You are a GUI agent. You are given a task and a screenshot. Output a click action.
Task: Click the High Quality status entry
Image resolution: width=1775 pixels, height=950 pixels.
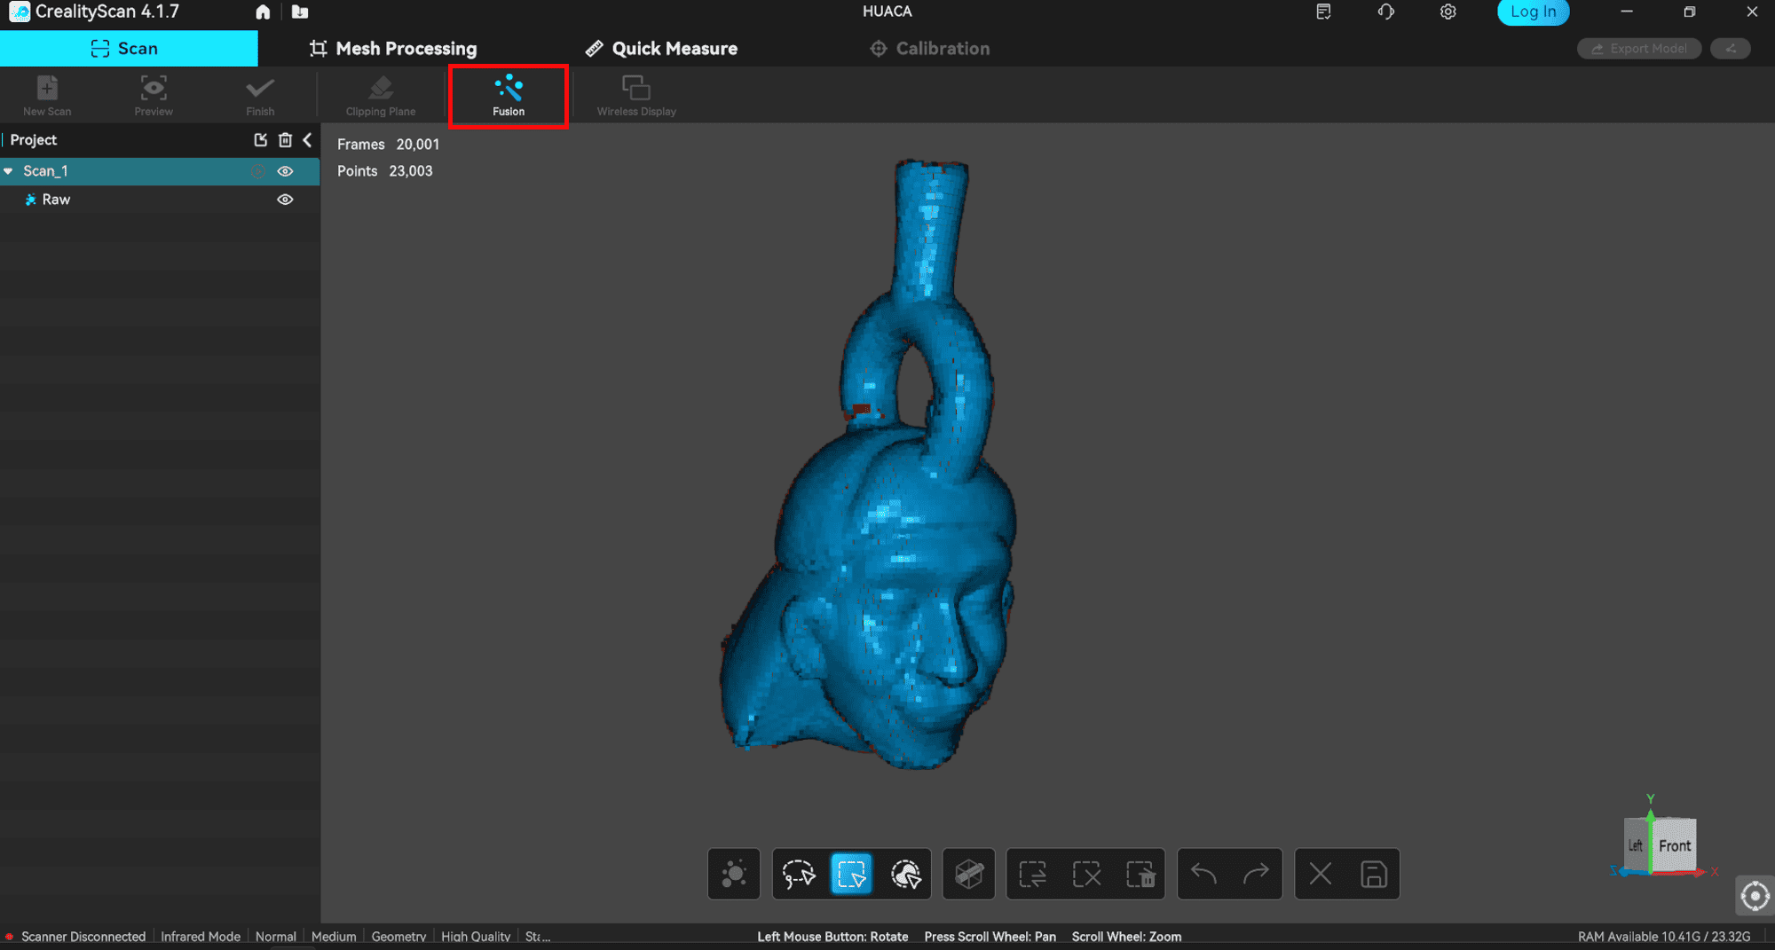(476, 937)
